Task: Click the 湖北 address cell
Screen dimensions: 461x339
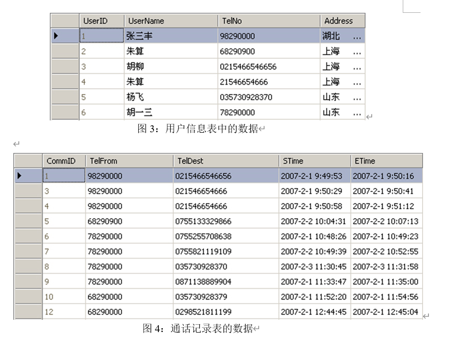Action: coord(343,36)
